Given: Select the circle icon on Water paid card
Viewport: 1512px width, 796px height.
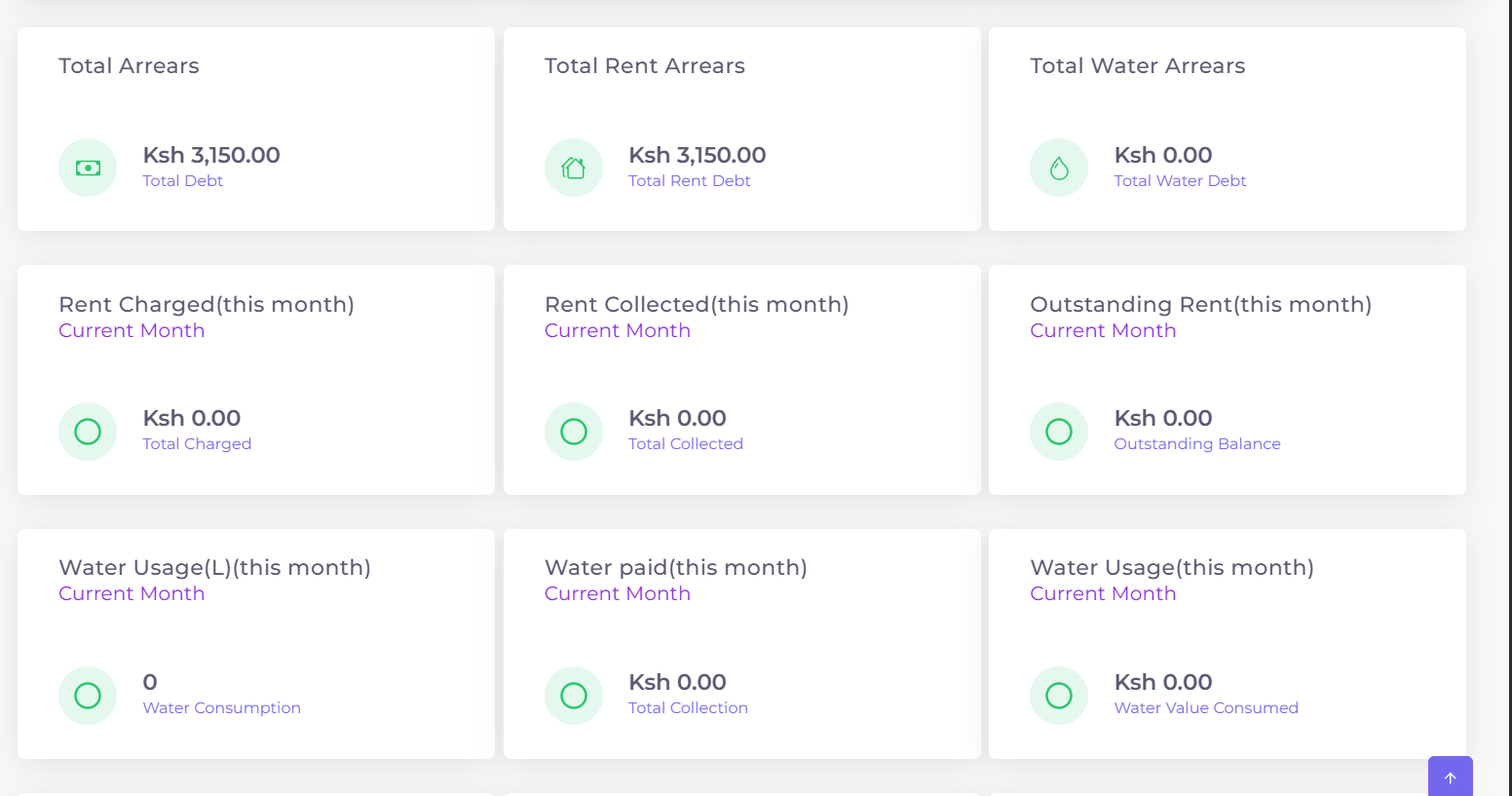Looking at the screenshot, I should click(573, 695).
